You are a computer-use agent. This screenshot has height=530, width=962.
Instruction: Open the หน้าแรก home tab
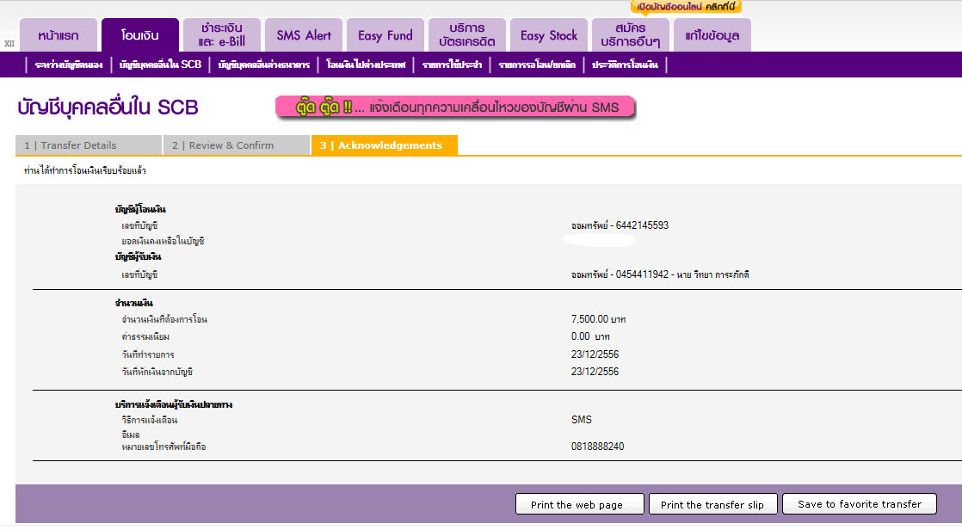[59, 35]
